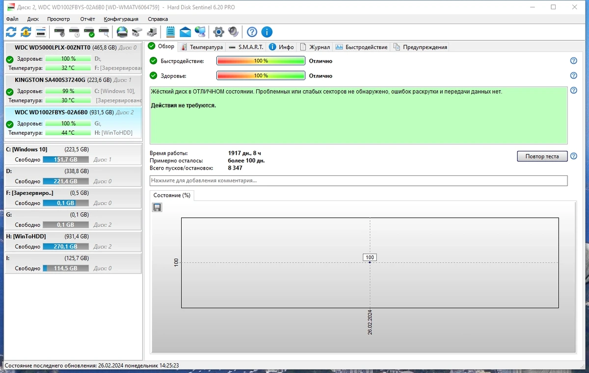Screen dimensions: 589x373
Task: Select disk WDC WD5000LPLX-00ZNTT0
Action: click(x=73, y=57)
